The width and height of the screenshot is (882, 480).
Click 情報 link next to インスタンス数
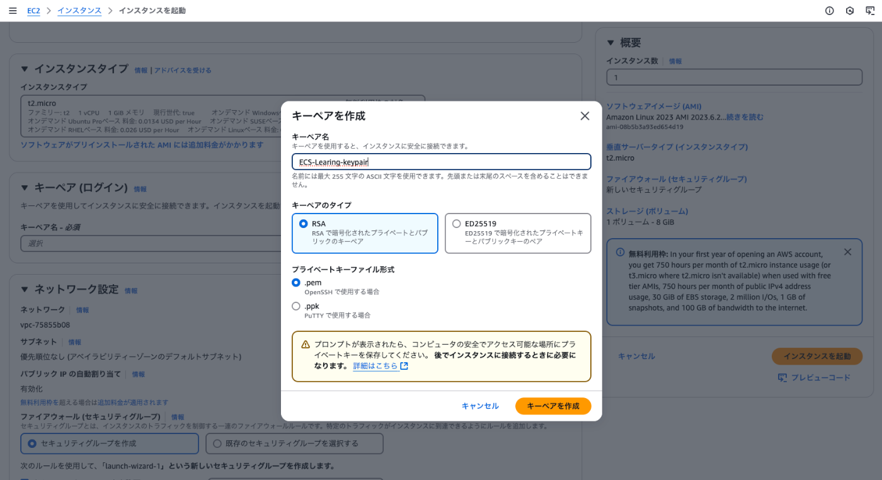click(x=675, y=61)
